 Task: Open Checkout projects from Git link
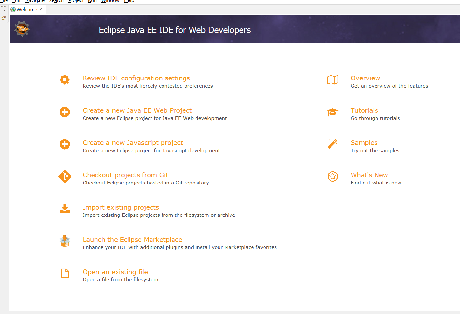pos(126,175)
